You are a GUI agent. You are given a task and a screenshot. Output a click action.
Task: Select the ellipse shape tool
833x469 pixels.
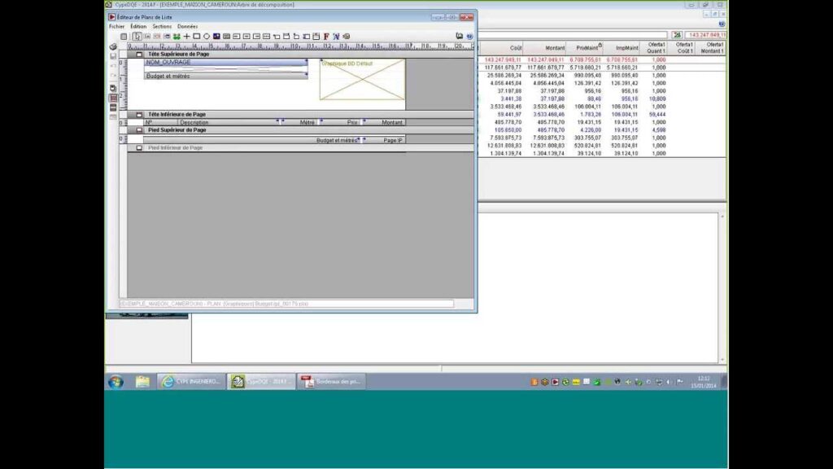click(207, 37)
